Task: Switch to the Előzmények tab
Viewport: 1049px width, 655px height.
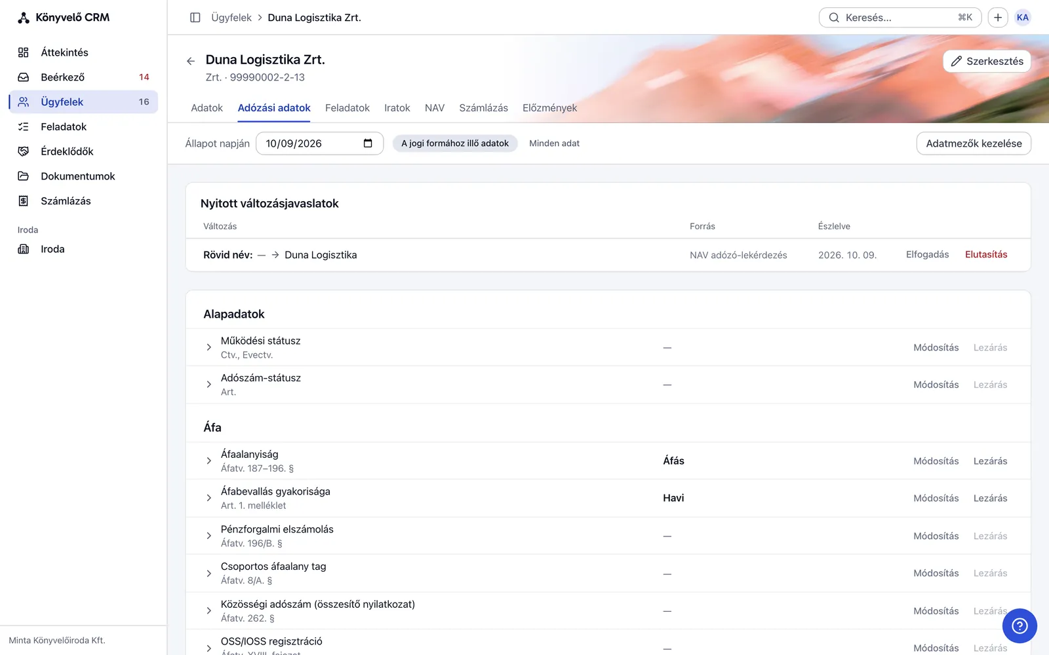Action: click(x=550, y=108)
